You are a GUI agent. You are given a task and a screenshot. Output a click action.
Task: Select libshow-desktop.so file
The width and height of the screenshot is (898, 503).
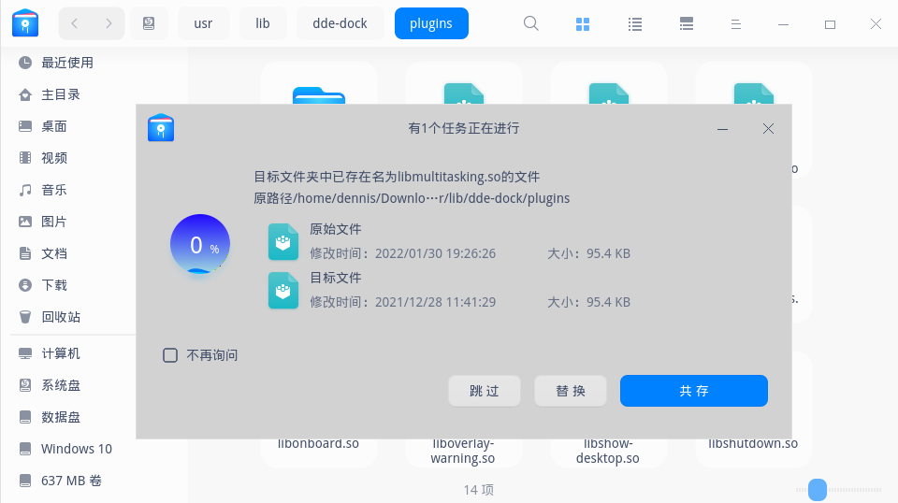[x=608, y=451]
